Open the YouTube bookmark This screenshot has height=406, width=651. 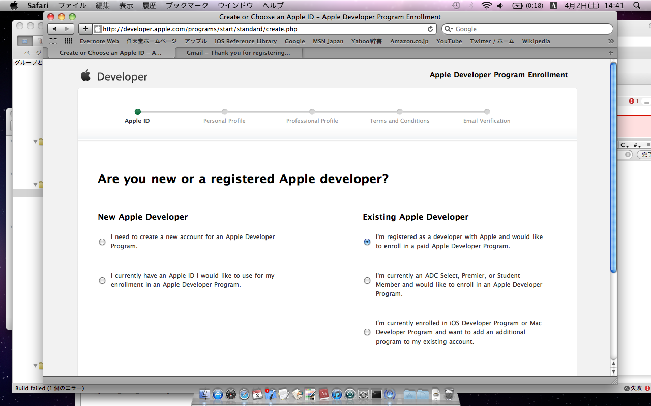pyautogui.click(x=449, y=41)
